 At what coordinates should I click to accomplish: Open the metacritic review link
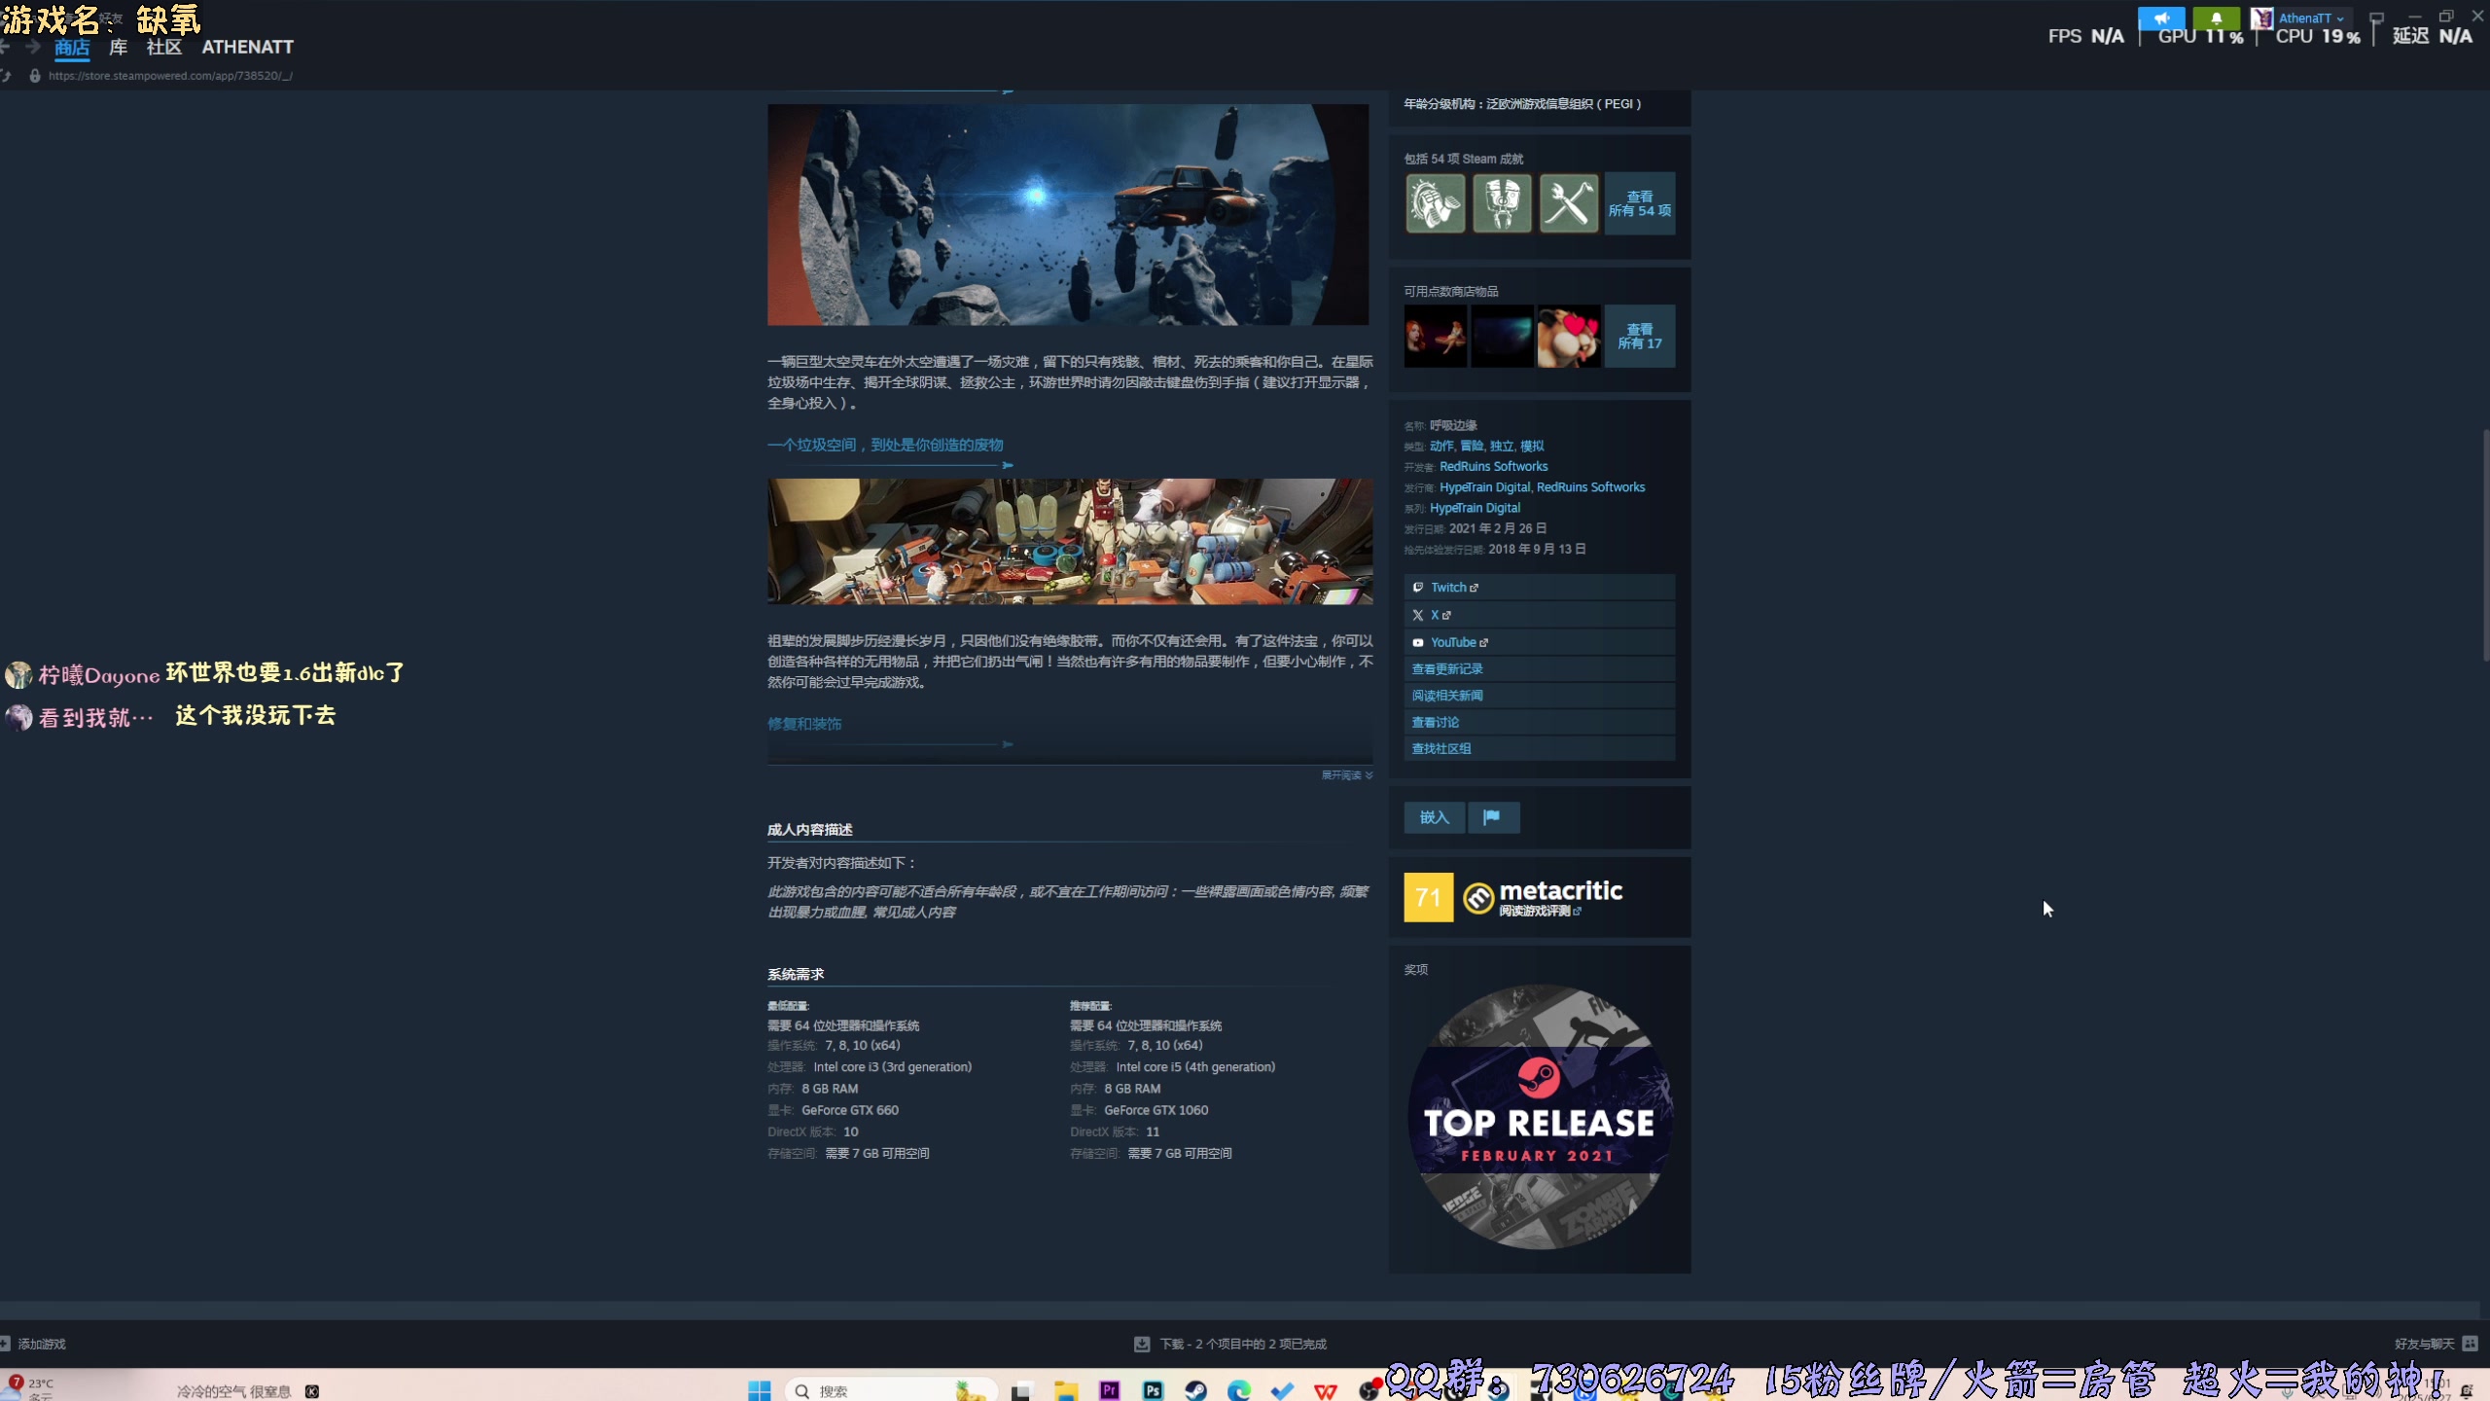[1539, 912]
